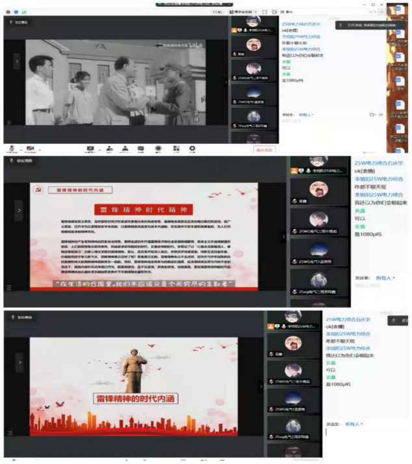Expand left arrow on 雷锋精神时代精神 slide
Viewport: 412px width, 464px height.
[19, 210]
